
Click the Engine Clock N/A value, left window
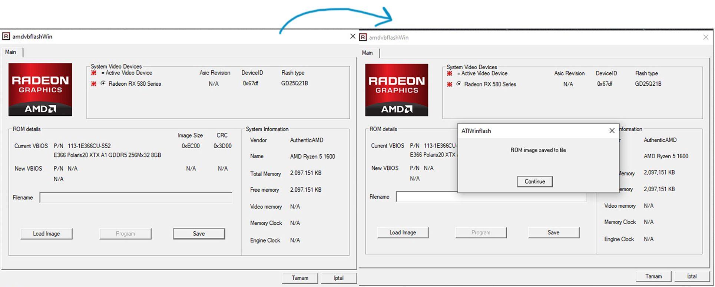click(295, 240)
